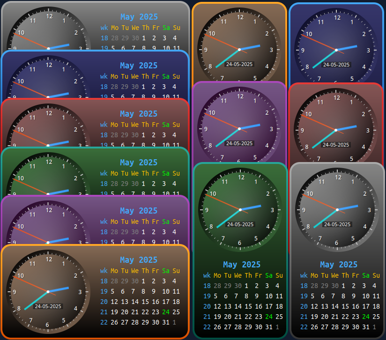Open the May 2025 month selector in the gray widget
This screenshot has height=340, width=386.
click(x=338, y=265)
